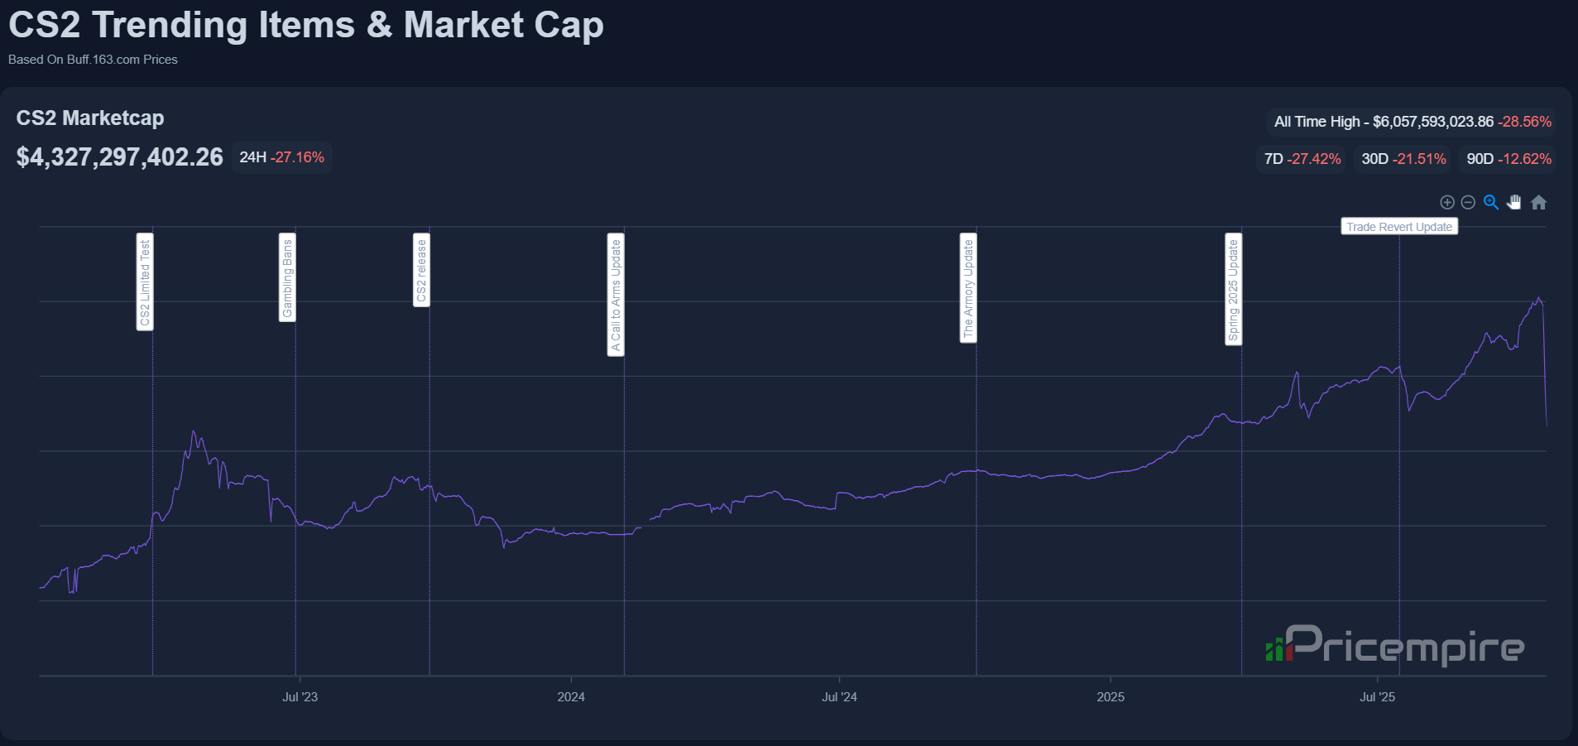Click the zoom out minus icon

click(1468, 202)
